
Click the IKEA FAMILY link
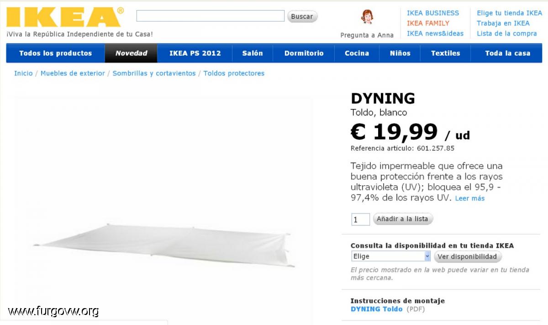pos(428,23)
